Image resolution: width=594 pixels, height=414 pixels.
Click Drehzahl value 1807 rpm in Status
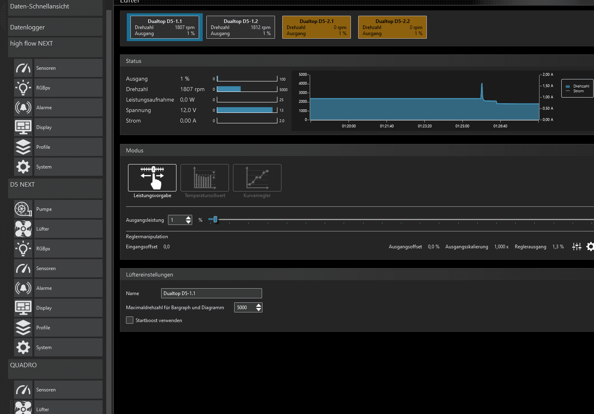[192, 89]
